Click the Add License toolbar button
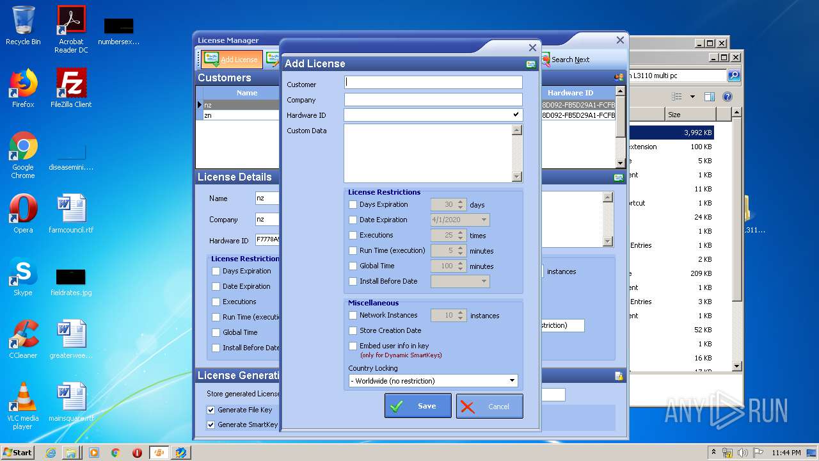This screenshot has height=461, width=819. [x=232, y=60]
